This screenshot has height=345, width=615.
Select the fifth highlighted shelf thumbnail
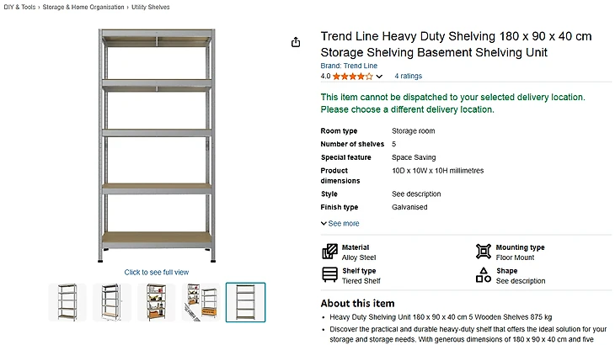pyautogui.click(x=245, y=302)
